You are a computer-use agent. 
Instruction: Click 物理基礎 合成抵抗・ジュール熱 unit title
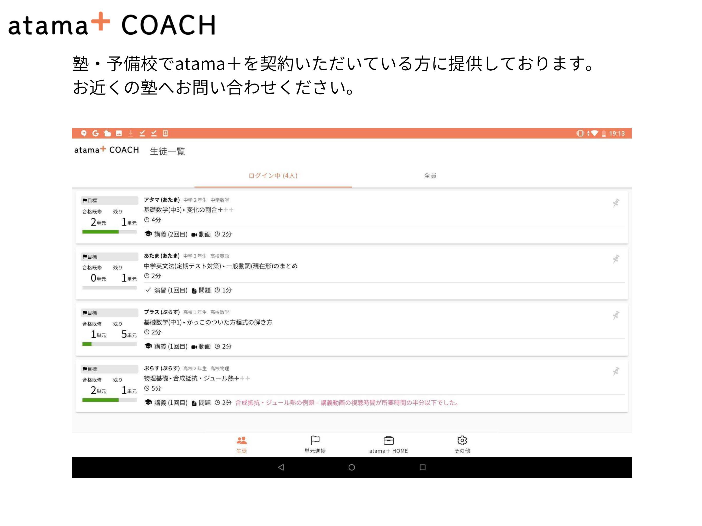(197, 378)
